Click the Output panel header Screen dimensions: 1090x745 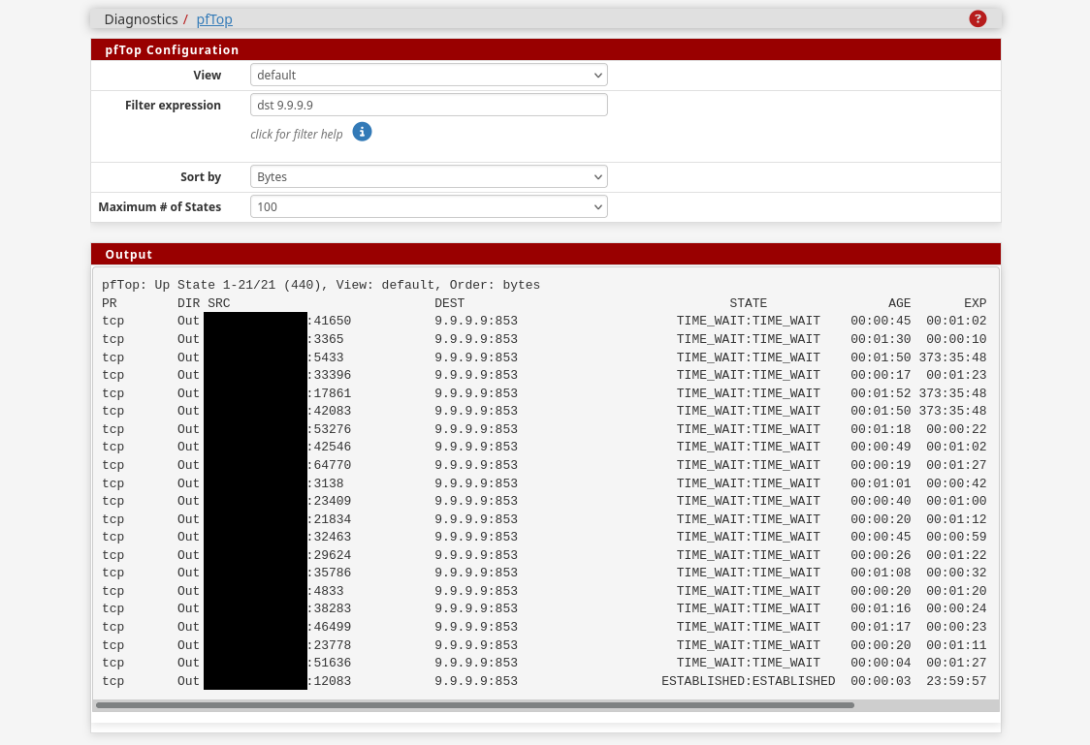[x=546, y=254]
